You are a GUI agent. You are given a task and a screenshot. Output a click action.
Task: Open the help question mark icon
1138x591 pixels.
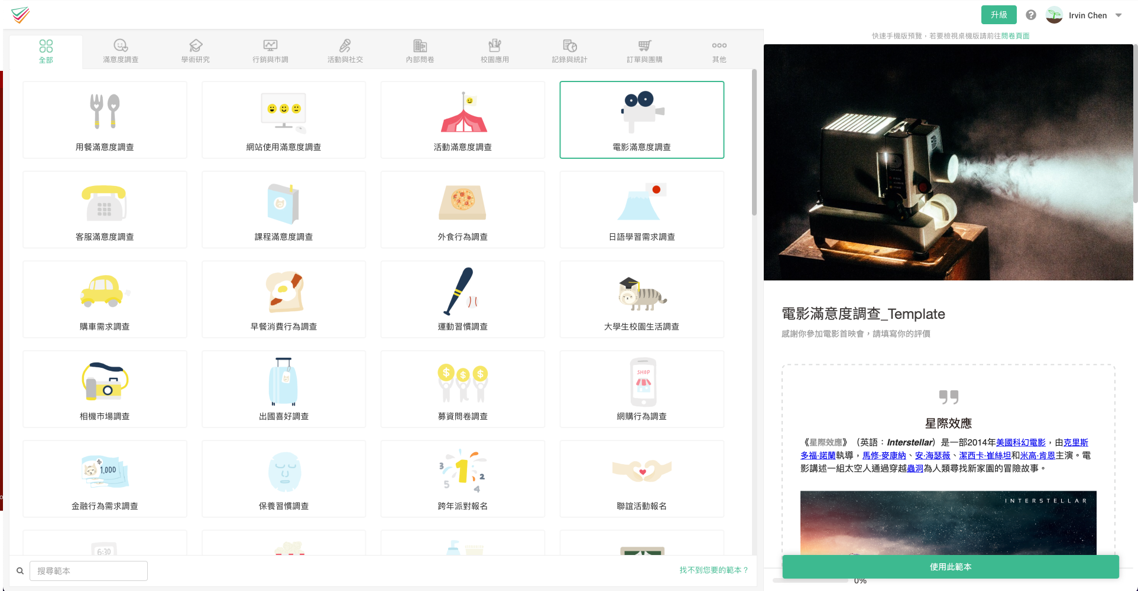pos(1031,15)
